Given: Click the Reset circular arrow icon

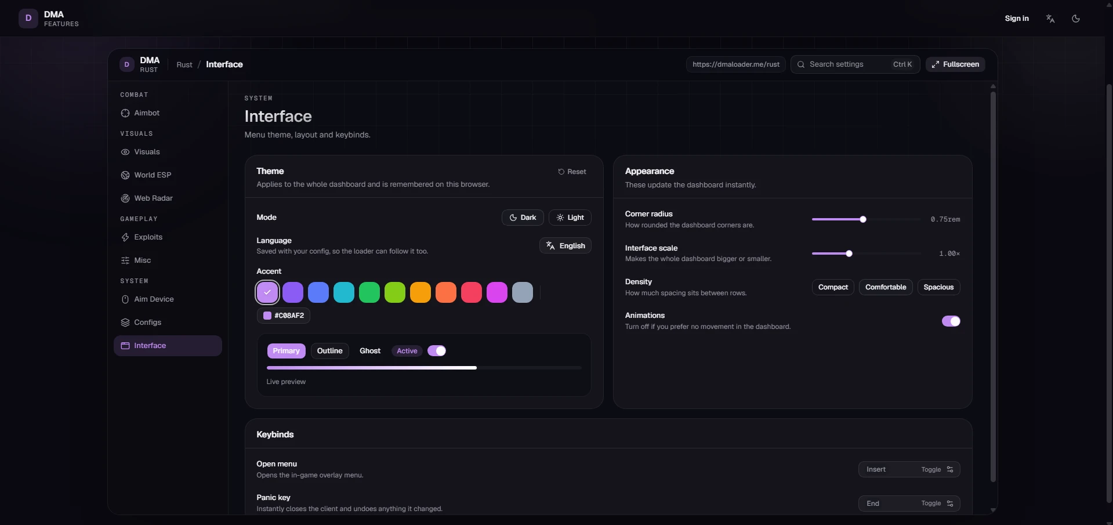Looking at the screenshot, I should tap(561, 172).
